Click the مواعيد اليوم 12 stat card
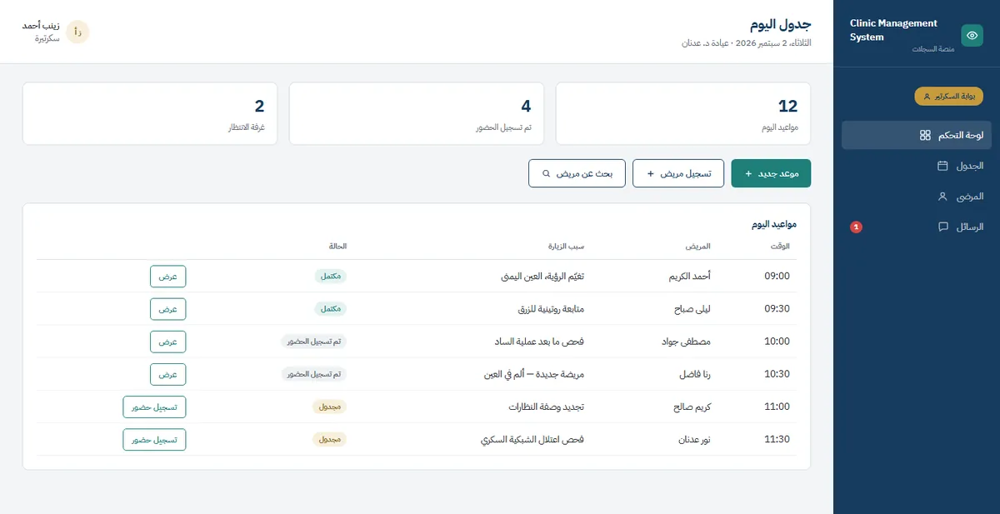Screen dimensions: 1000x514 point(683,113)
